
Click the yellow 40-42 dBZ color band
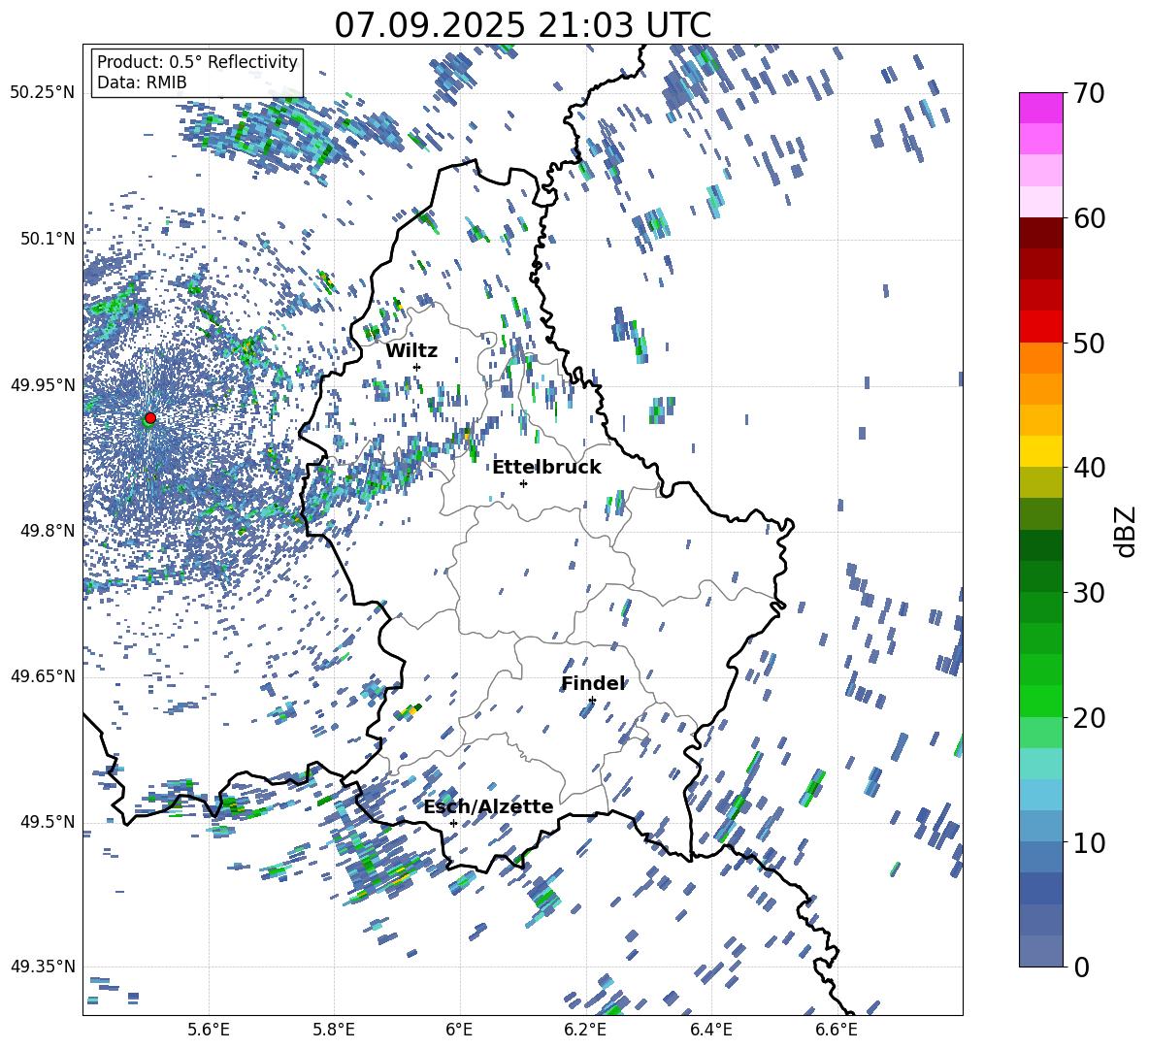click(1040, 451)
